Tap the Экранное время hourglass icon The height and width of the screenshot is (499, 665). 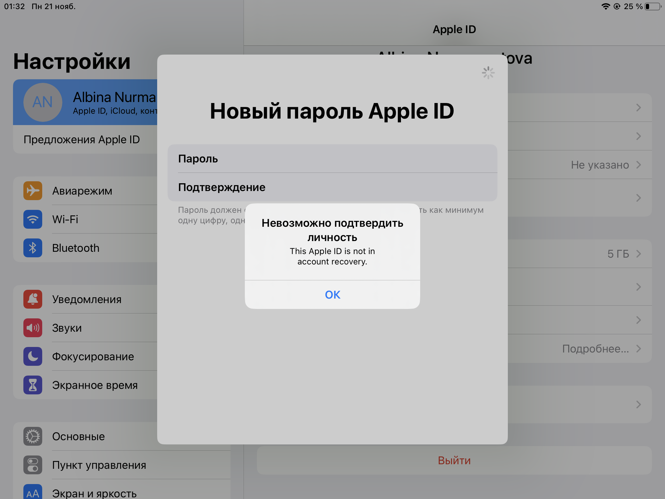[33, 385]
